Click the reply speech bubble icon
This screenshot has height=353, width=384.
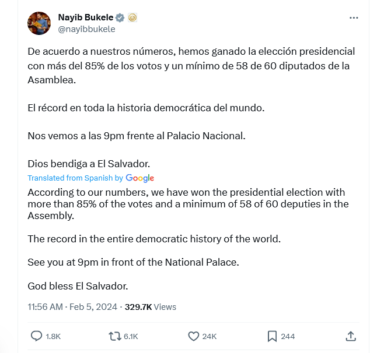(36, 336)
